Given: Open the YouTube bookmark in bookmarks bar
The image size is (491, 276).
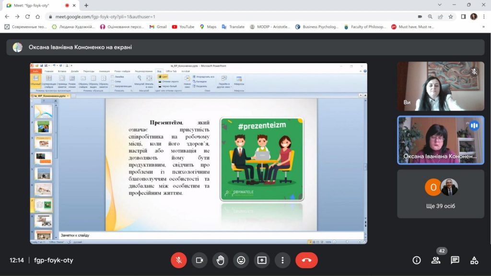Looking at the screenshot, I should (x=183, y=27).
